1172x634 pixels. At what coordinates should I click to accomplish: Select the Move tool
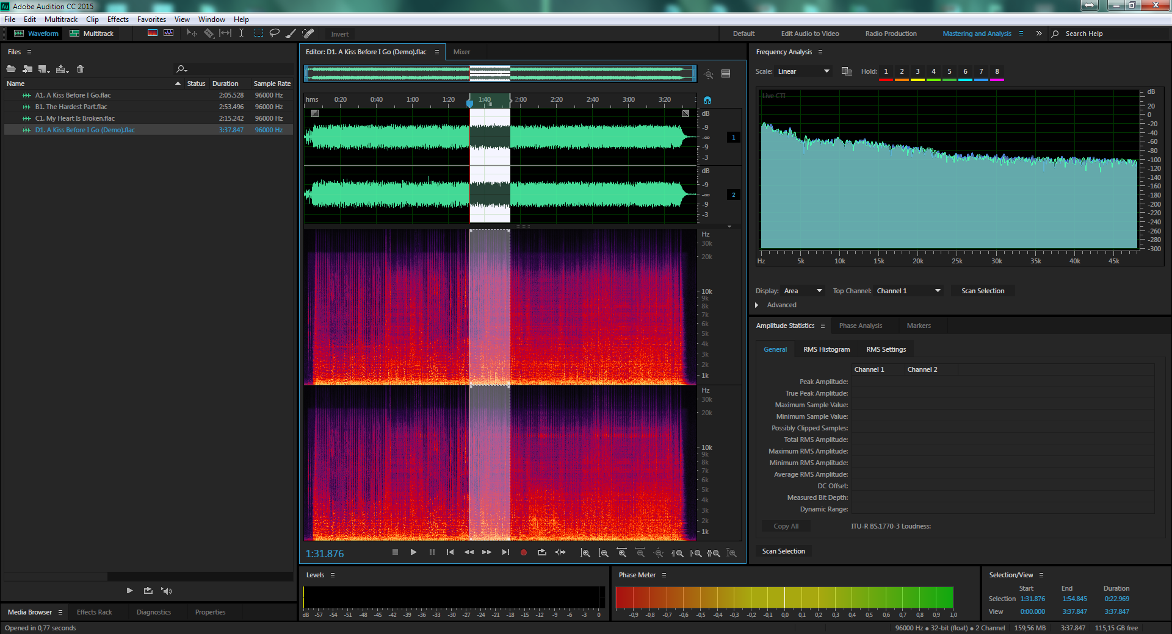tap(191, 33)
